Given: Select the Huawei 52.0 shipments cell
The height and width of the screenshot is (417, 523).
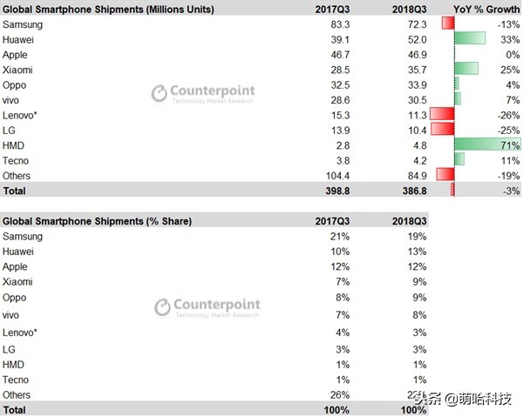Looking at the screenshot, I should click(x=411, y=38).
